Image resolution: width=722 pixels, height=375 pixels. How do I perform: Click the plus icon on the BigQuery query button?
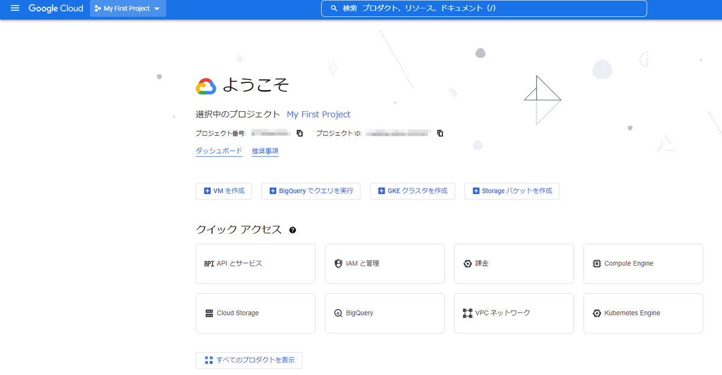(x=273, y=191)
